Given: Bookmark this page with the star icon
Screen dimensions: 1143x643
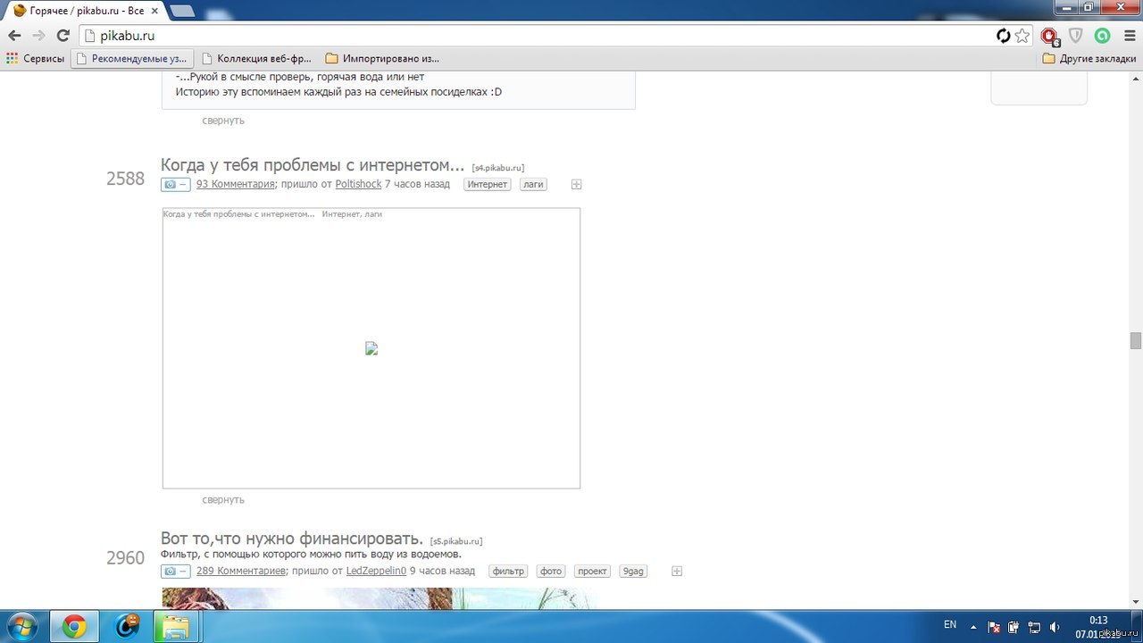Looking at the screenshot, I should [x=1022, y=36].
